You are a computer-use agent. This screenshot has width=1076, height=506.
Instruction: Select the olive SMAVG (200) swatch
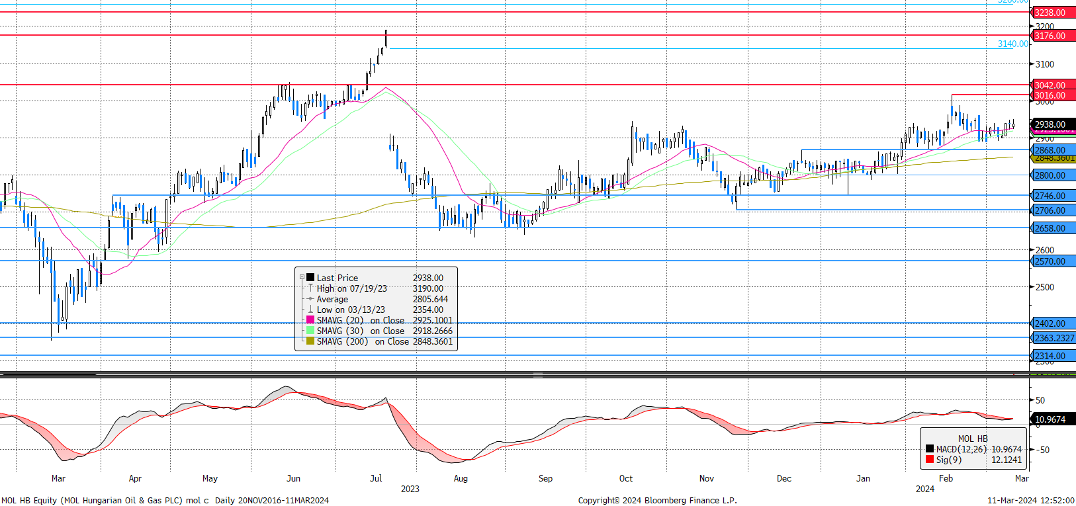point(310,341)
